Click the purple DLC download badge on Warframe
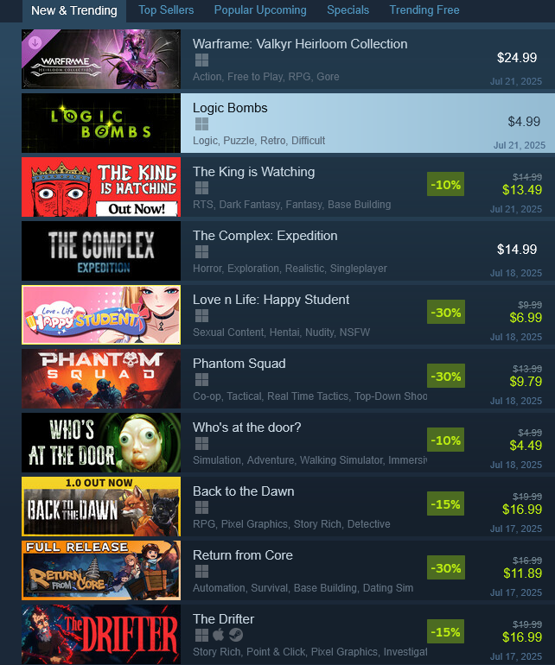Image resolution: width=555 pixels, height=665 pixels. pos(35,42)
